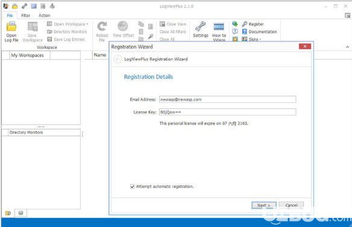Viewport: 352px width, 227px height.
Task: Click the Cancel button in wizard
Action: coord(291,205)
